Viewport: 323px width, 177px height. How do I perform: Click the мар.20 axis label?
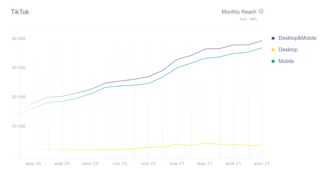(33, 164)
